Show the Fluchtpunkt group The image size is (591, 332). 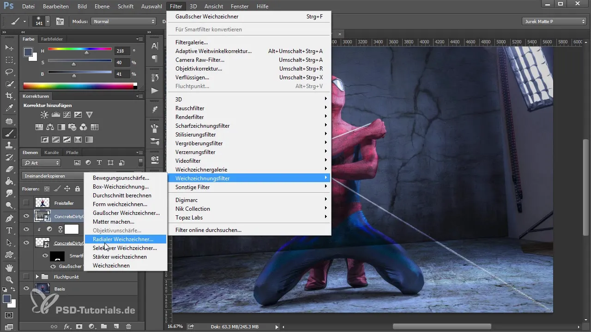point(26,277)
